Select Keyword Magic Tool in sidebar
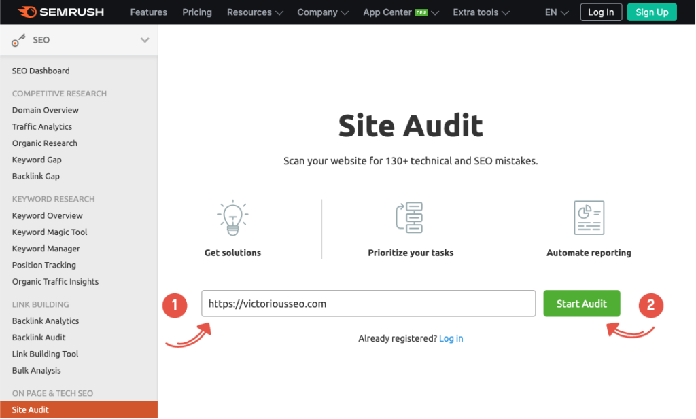The width and height of the screenshot is (696, 419). tap(50, 232)
